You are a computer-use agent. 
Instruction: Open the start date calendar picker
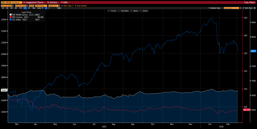tap(12, 5)
